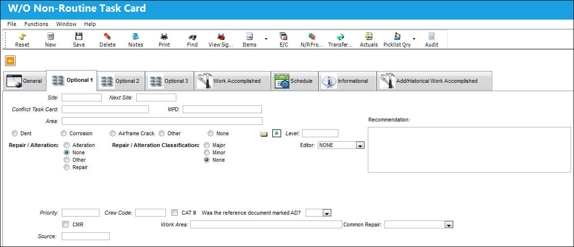Tick the CMR checkbox
The height and width of the screenshot is (247, 574).
[66, 224]
